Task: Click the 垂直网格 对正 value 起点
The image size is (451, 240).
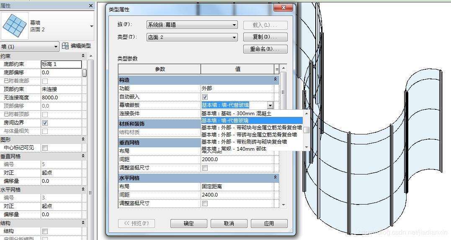Action: [61, 173]
